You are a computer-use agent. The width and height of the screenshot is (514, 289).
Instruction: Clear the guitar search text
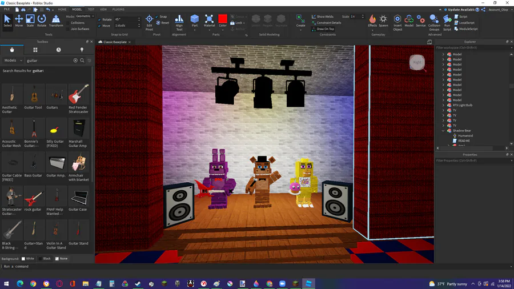point(75,61)
